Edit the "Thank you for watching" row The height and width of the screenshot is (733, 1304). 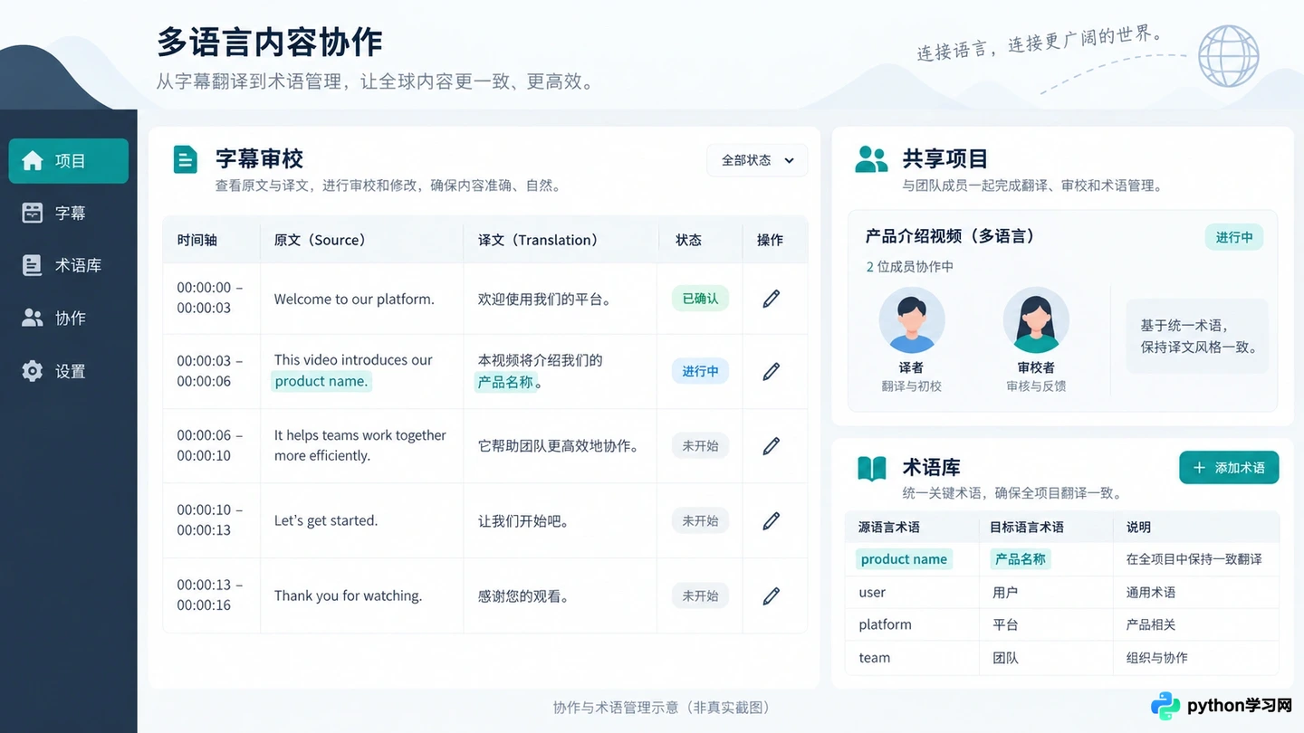tap(771, 595)
